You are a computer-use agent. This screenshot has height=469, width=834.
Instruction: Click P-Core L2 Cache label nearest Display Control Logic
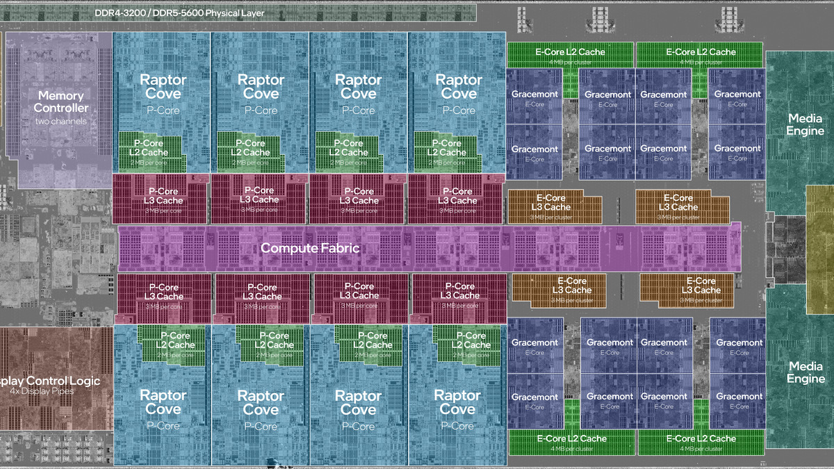176,340
